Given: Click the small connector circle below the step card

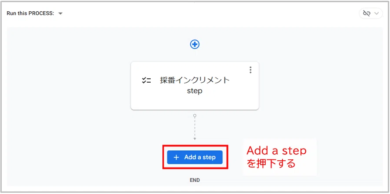Looking at the screenshot, I should (x=195, y=116).
